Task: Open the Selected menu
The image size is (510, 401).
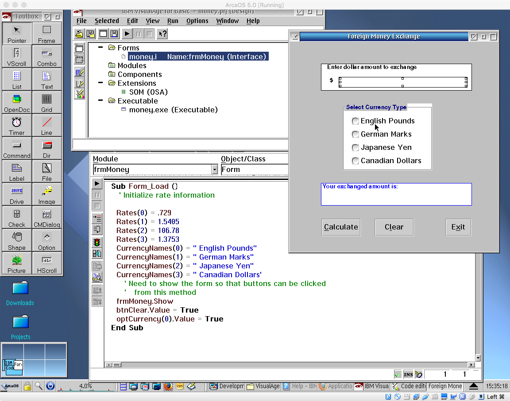Action: point(107,21)
